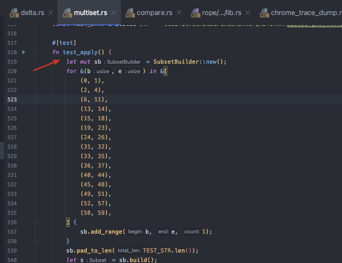Screen dimensions: 342x263
Task: Click line number 519 in gutter
Action: 12,62
